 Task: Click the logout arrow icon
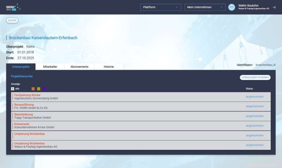(274, 7)
